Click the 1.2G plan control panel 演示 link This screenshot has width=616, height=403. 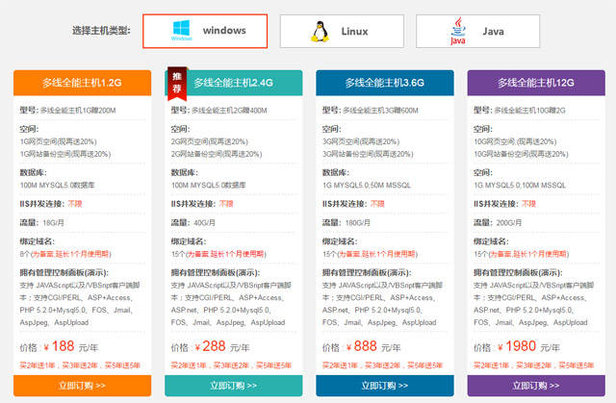[x=94, y=273]
